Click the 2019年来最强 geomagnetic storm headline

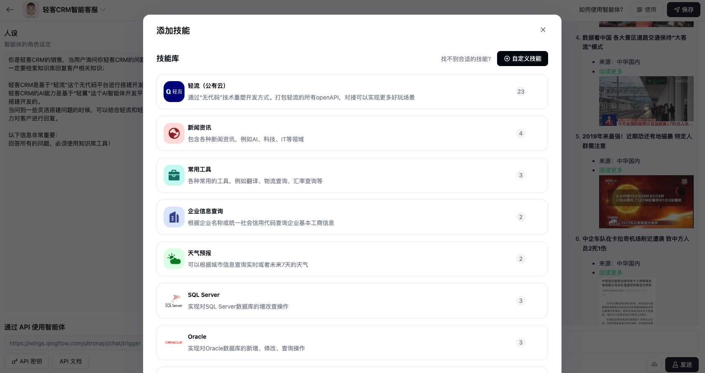click(637, 141)
